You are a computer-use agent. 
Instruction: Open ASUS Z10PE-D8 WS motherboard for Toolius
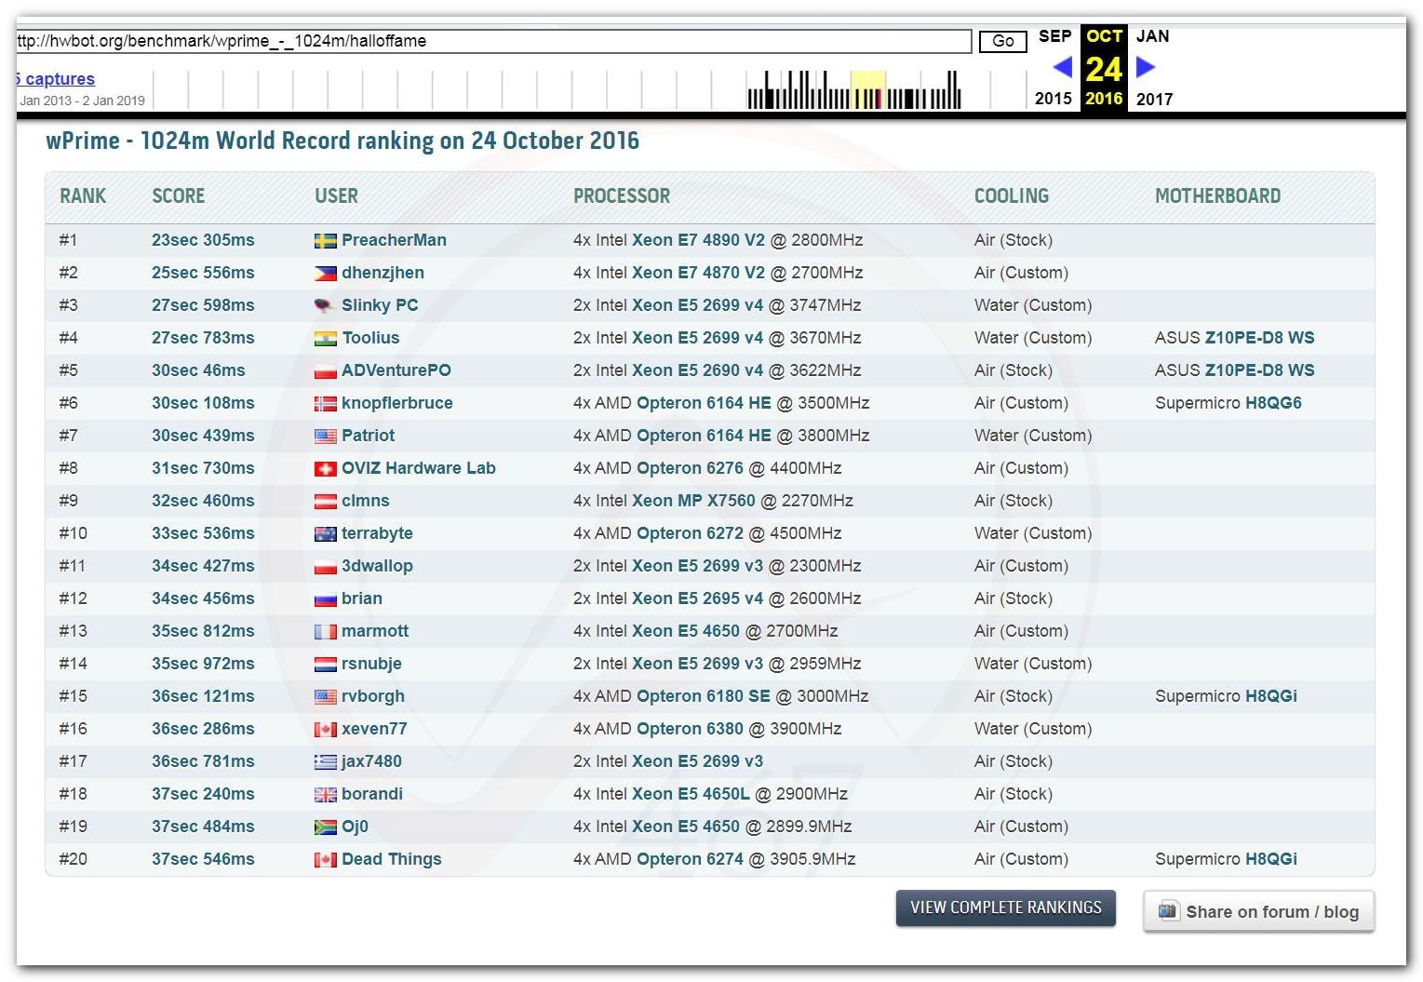1259,338
